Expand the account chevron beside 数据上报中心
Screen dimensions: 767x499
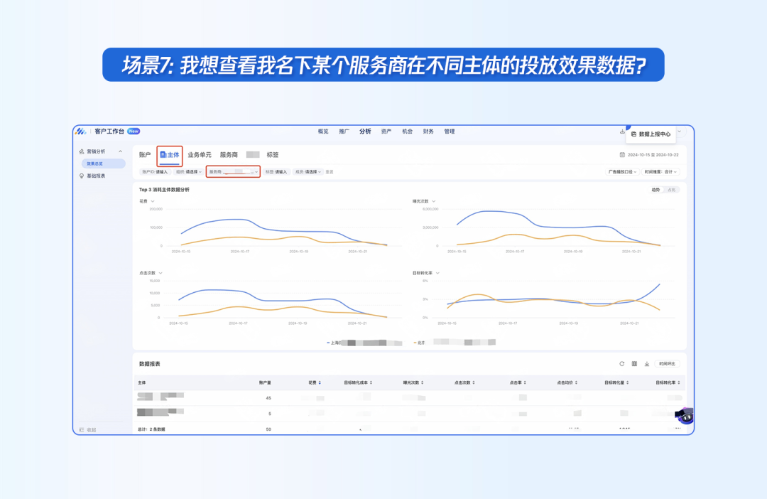[x=680, y=132]
